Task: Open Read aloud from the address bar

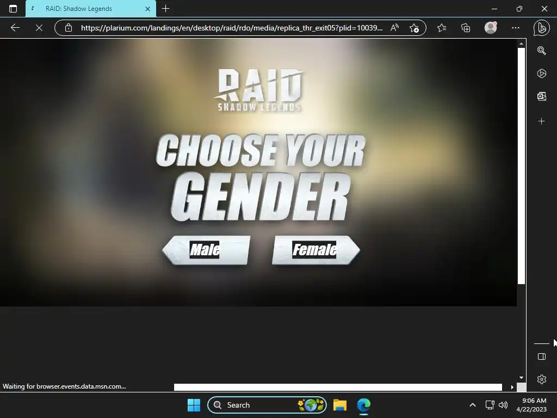Action: click(394, 28)
